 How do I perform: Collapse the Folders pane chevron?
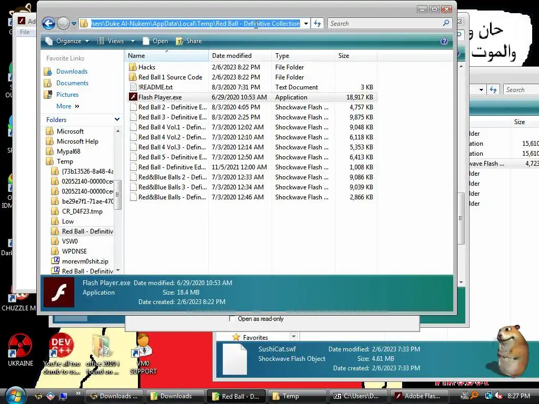click(117, 119)
